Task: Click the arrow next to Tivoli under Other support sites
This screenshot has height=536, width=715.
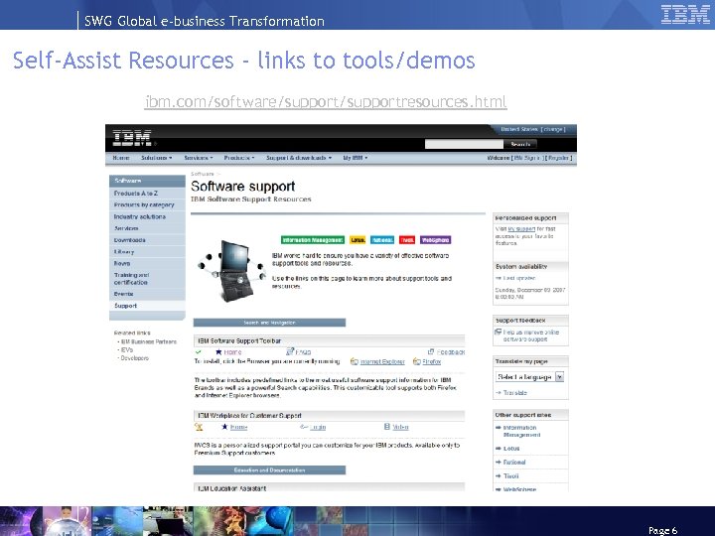Action: coord(498,475)
